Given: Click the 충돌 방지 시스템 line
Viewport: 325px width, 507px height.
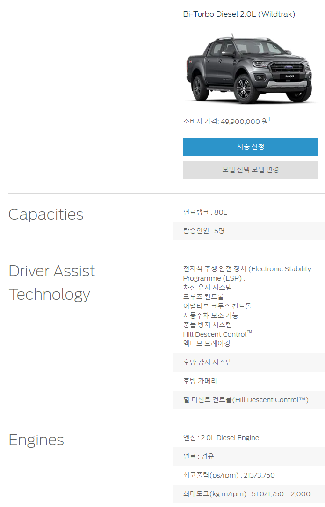Looking at the screenshot, I should tap(207, 325).
